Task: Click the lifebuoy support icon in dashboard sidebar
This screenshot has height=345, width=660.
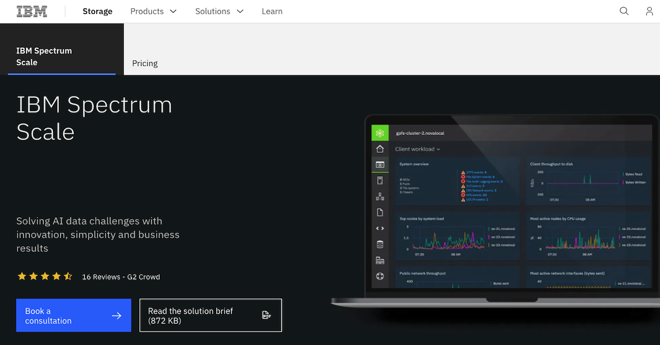Action: [x=380, y=276]
